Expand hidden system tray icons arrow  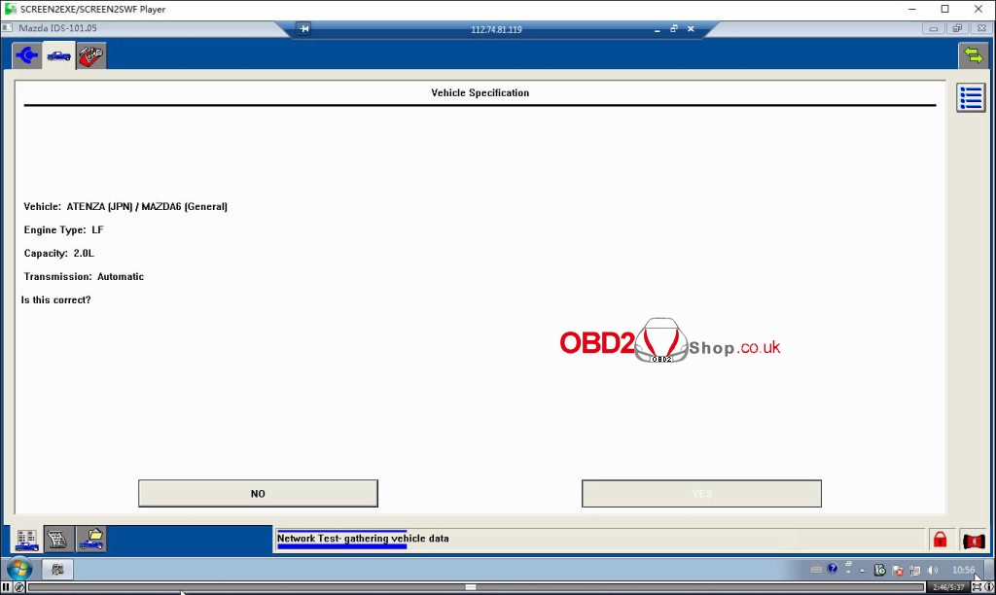(x=861, y=570)
